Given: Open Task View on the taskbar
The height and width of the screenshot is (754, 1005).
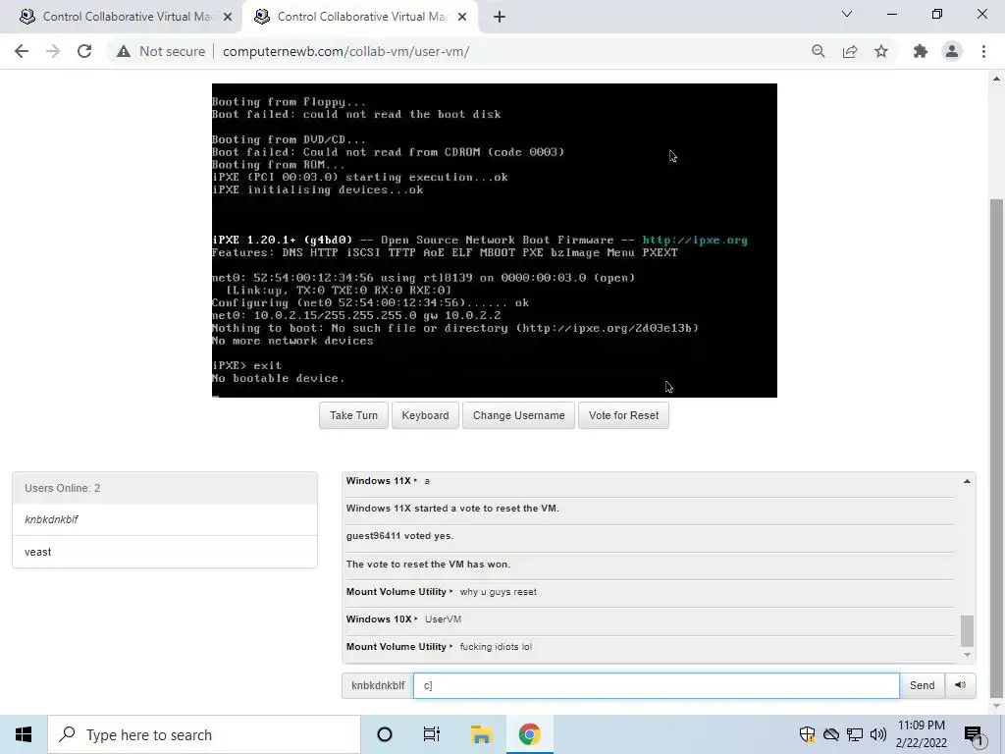Looking at the screenshot, I should pos(432,734).
